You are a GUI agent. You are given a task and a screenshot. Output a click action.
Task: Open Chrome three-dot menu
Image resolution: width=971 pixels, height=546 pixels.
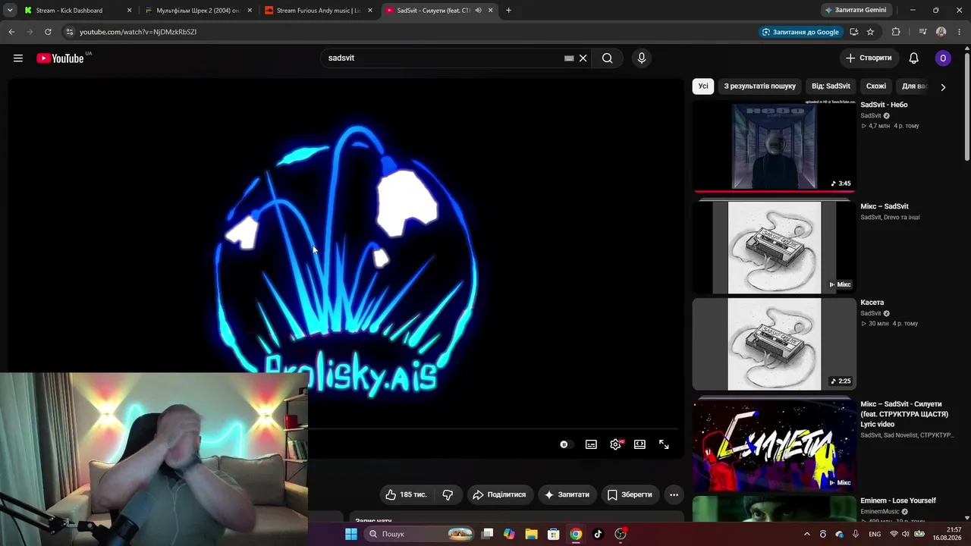pyautogui.click(x=959, y=32)
